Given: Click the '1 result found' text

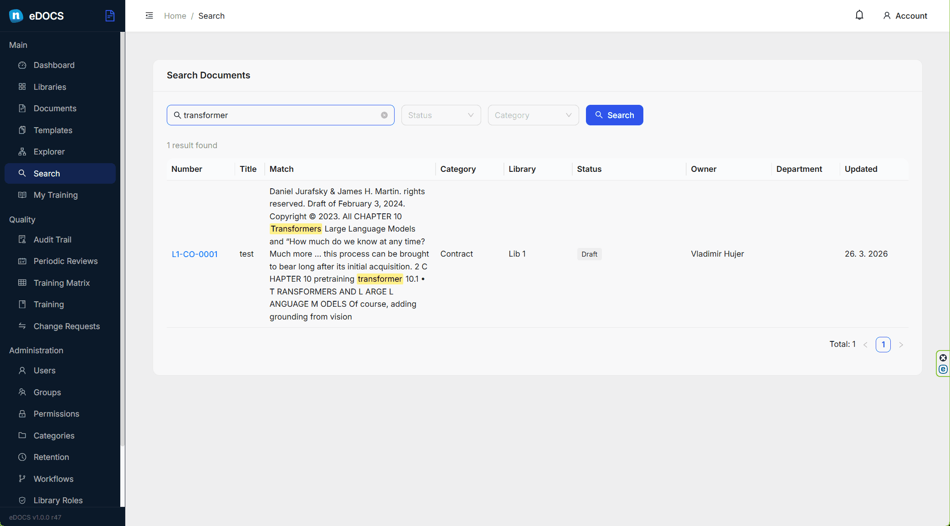Looking at the screenshot, I should 192,145.
